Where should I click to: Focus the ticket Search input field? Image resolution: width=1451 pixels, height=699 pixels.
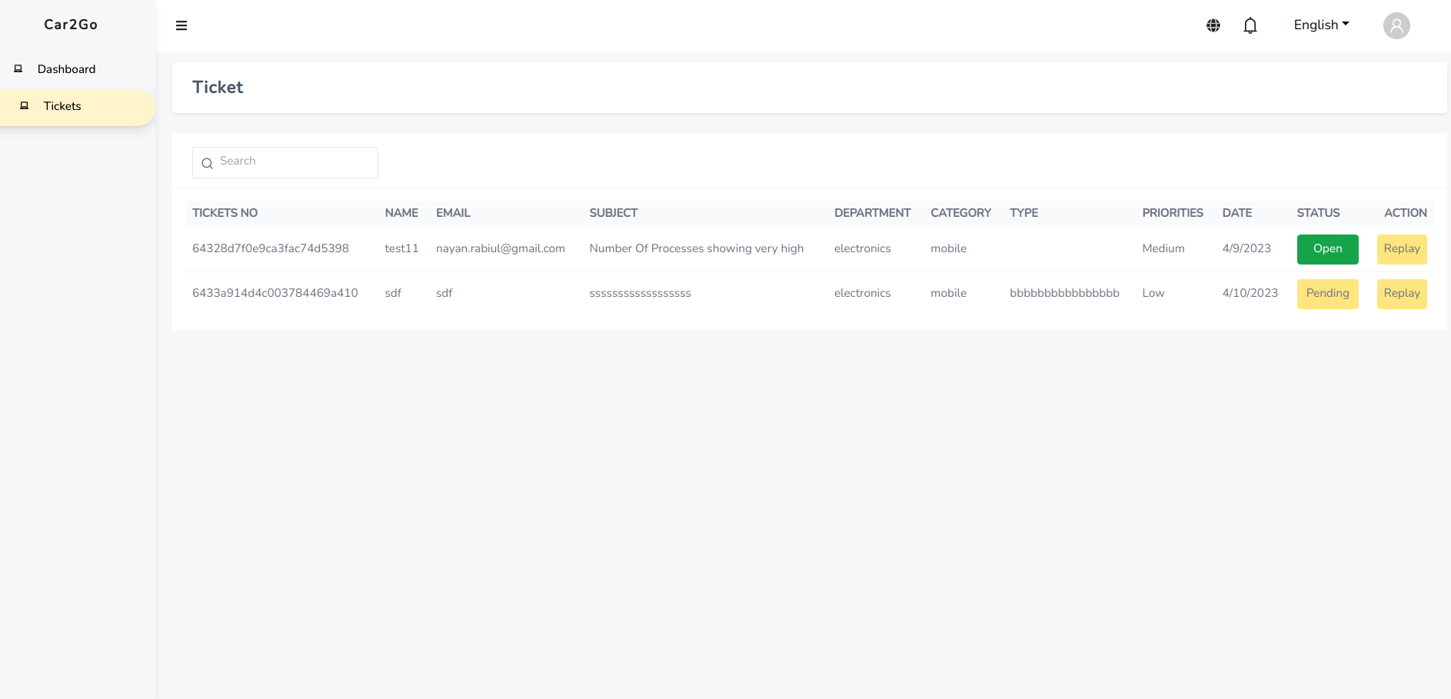coord(295,162)
